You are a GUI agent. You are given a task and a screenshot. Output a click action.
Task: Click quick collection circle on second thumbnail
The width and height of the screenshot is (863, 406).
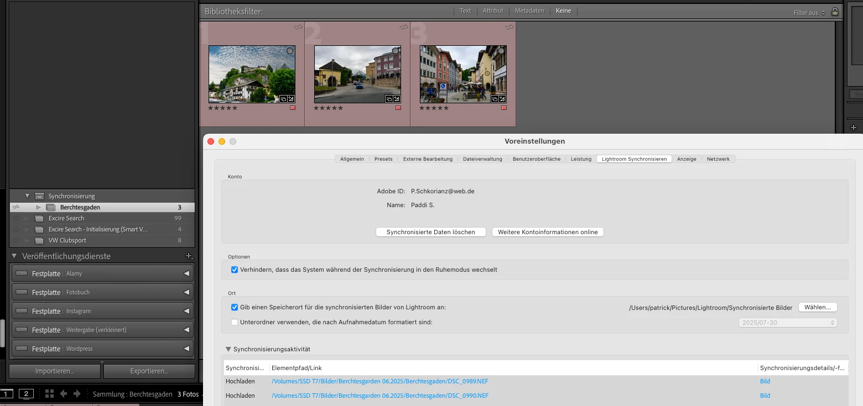tap(396, 51)
